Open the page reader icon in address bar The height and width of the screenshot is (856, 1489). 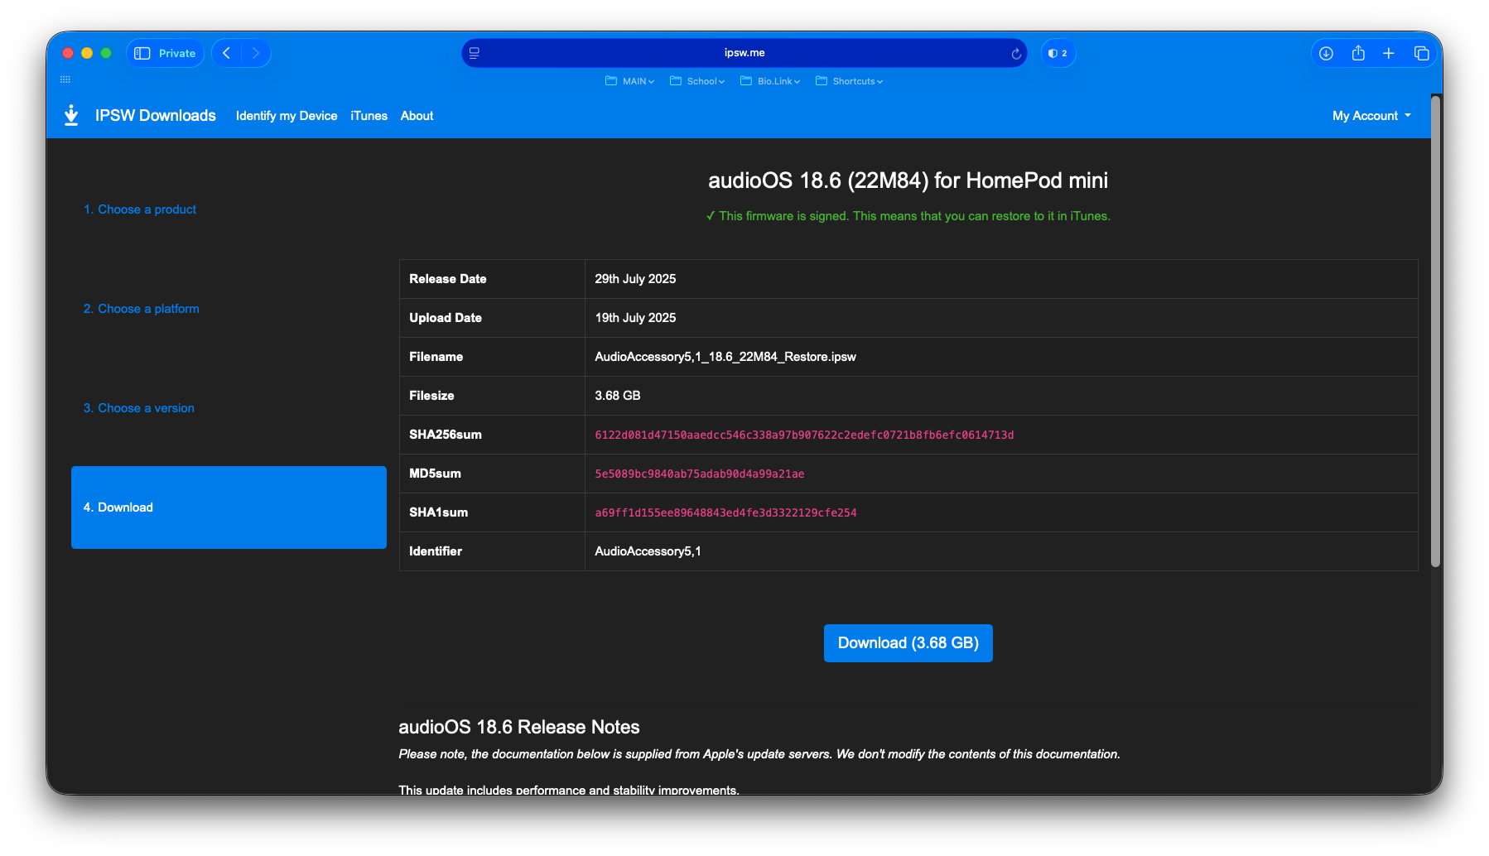click(x=475, y=53)
